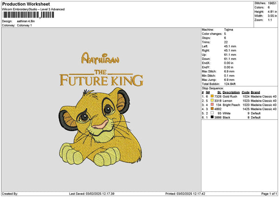Click the 'Aathiran' embroidered name text
This screenshot has height=197, width=279.
[x=100, y=59]
